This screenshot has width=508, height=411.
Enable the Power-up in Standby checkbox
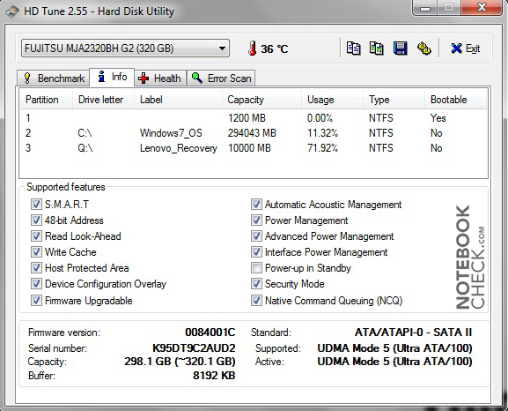[x=256, y=268]
